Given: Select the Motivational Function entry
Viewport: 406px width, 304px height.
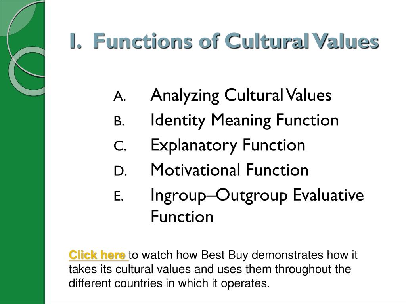Looking at the screenshot, I should click(230, 170).
